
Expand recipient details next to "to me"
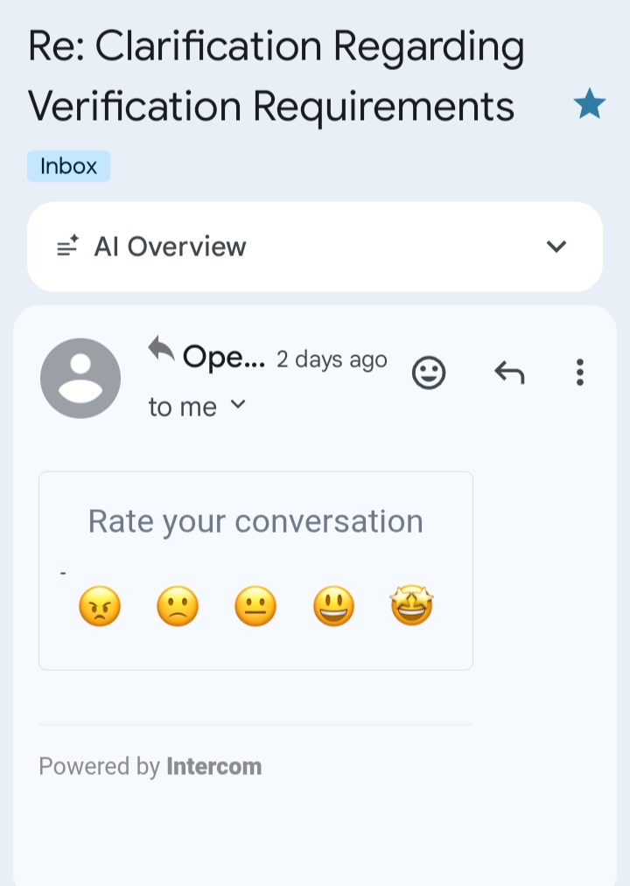(238, 405)
